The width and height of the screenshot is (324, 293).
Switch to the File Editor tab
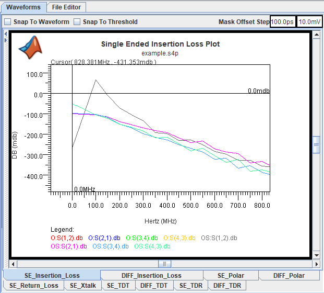(66, 7)
